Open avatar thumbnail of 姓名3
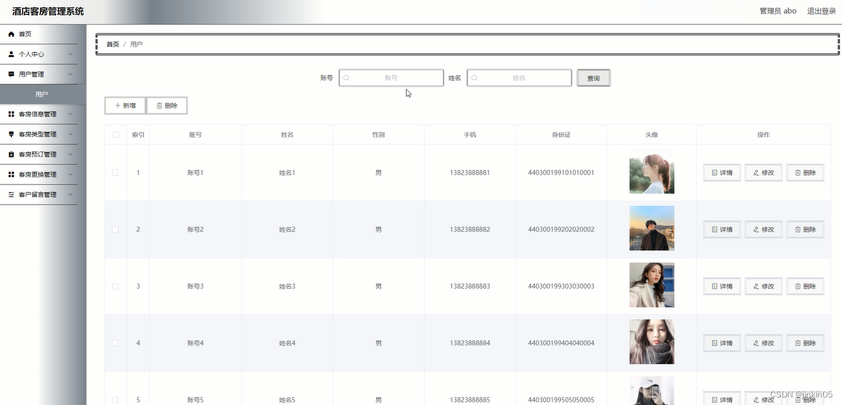Viewport: 842px width, 405px height. click(x=652, y=285)
